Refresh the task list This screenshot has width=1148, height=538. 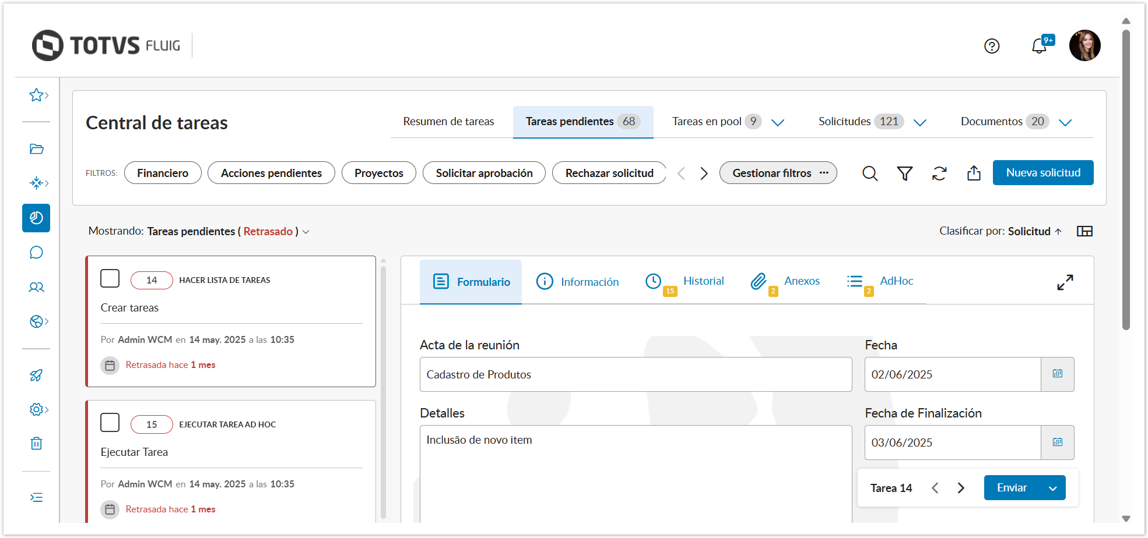[x=939, y=174]
